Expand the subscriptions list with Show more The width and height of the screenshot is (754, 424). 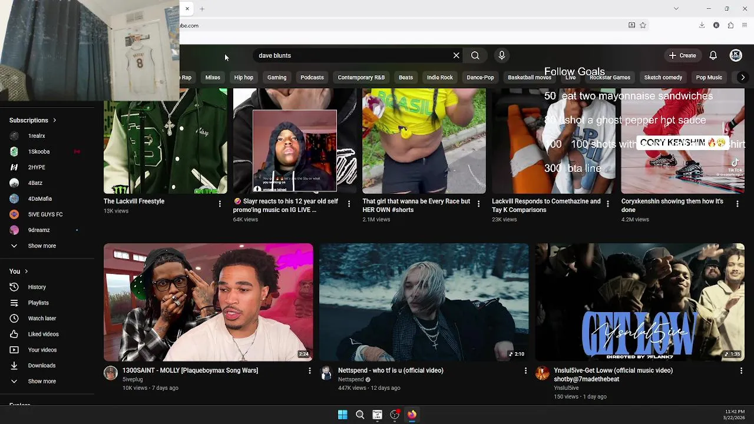click(x=42, y=246)
